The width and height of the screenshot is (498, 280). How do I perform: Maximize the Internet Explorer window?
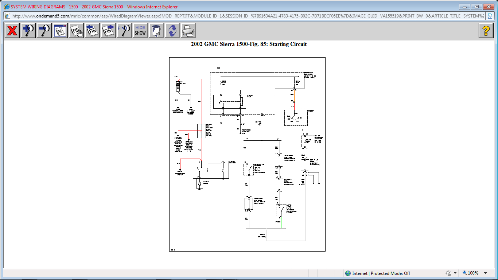(x=476, y=7)
